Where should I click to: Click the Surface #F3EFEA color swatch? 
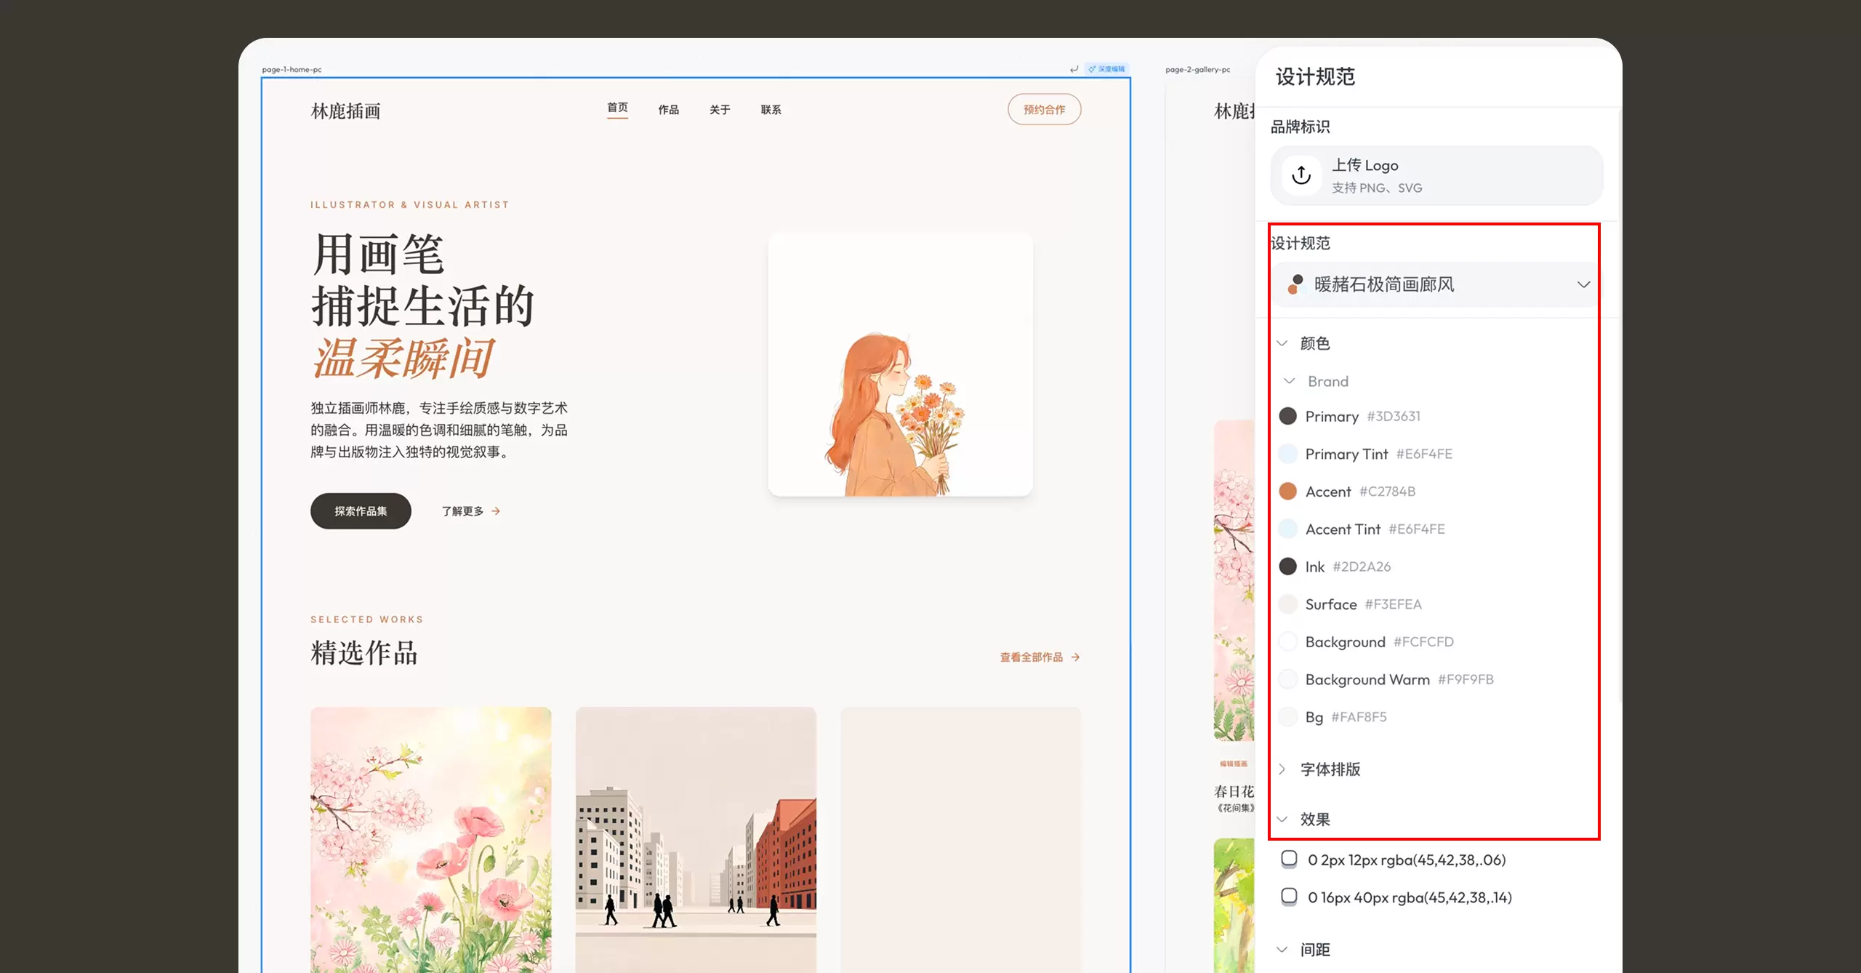1287,604
